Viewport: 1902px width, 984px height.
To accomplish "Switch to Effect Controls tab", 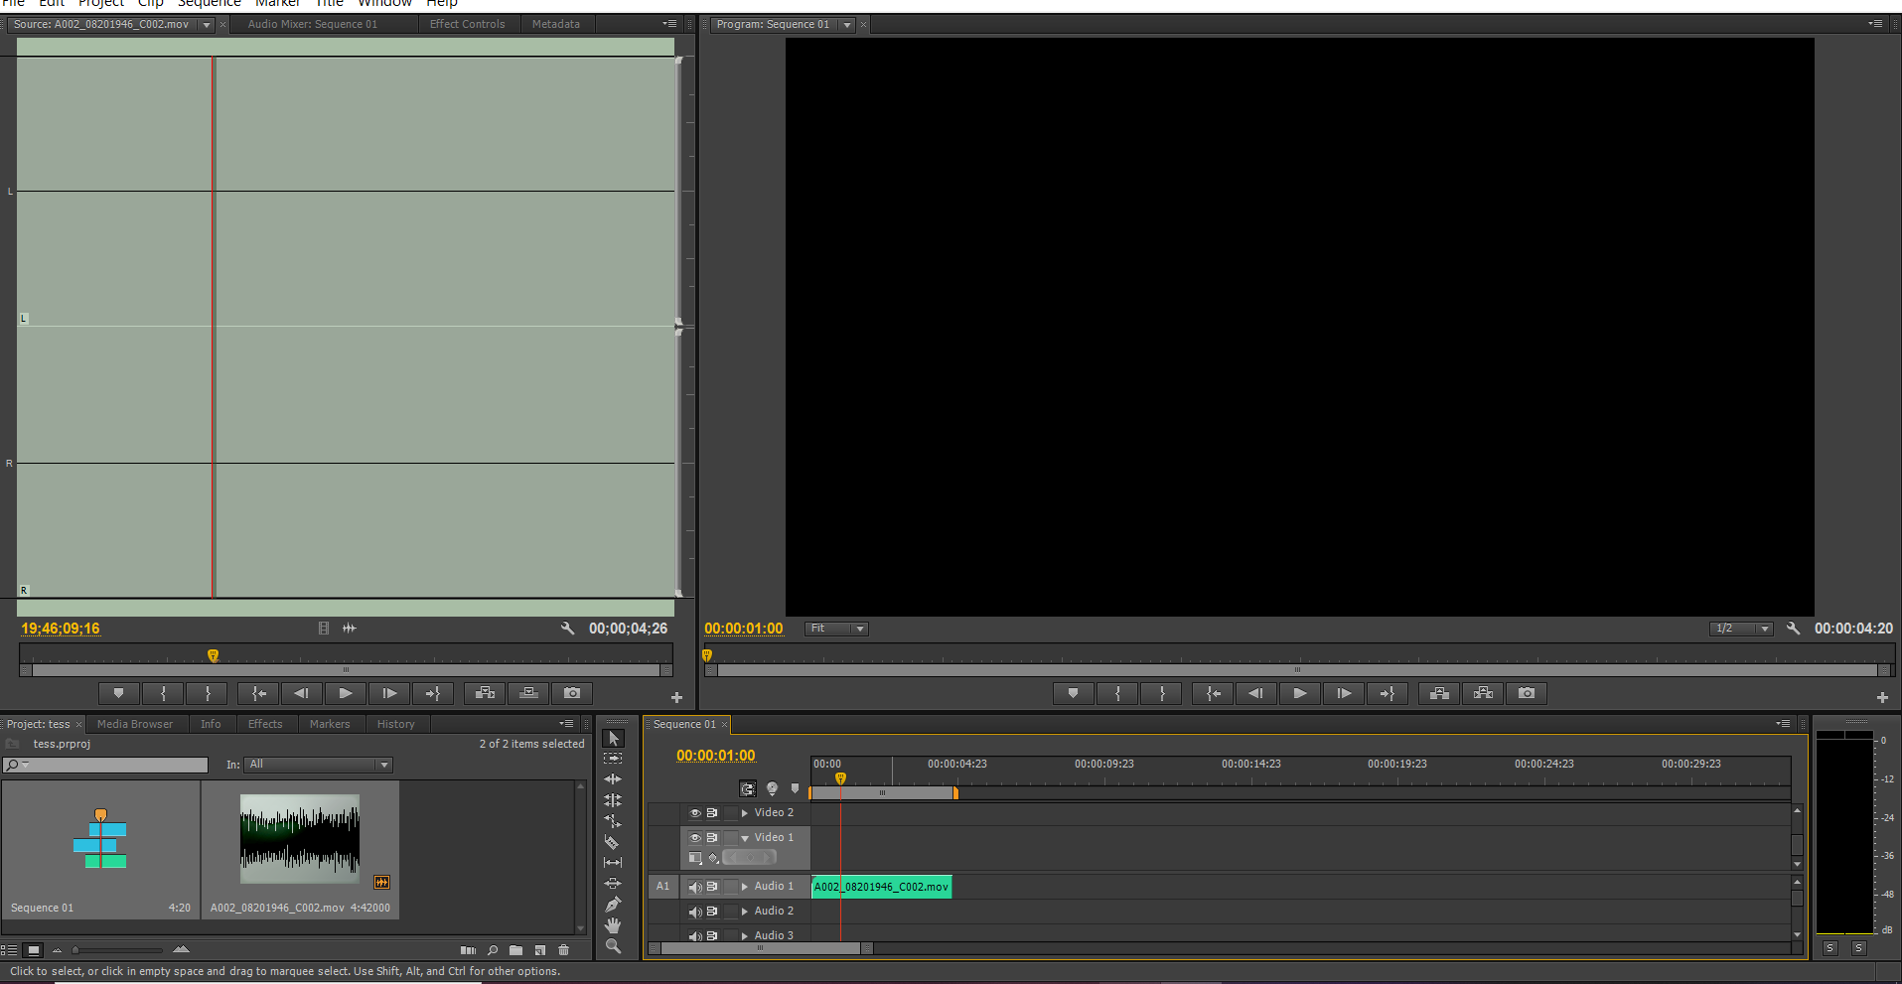I will point(467,24).
